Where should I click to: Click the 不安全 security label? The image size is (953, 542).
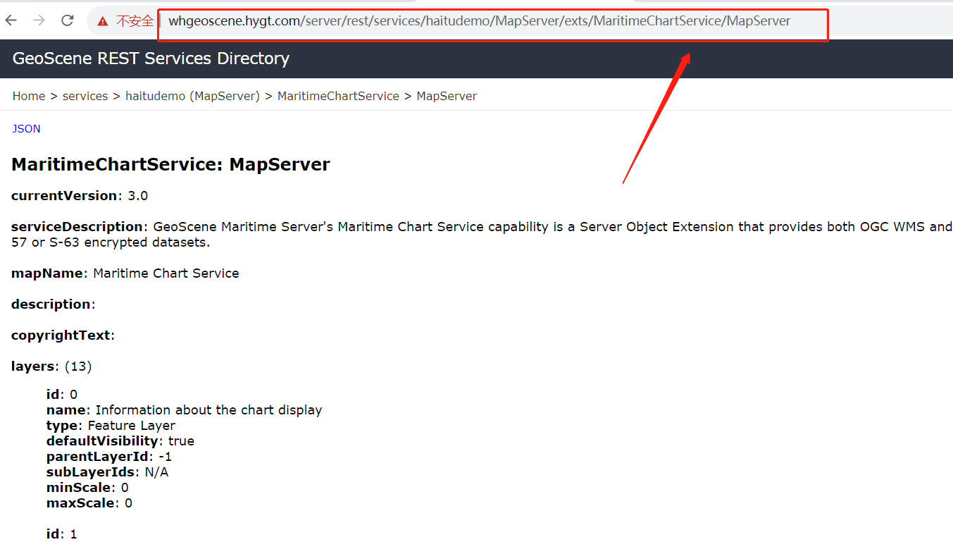pyautogui.click(x=135, y=21)
